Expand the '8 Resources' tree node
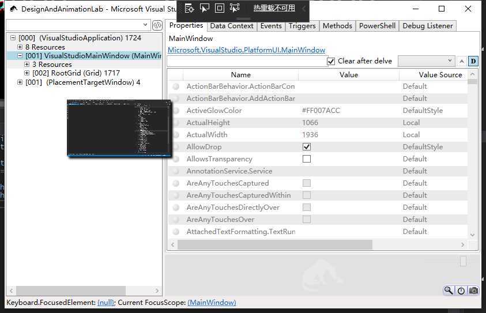The width and height of the screenshot is (486, 313). 20,47
